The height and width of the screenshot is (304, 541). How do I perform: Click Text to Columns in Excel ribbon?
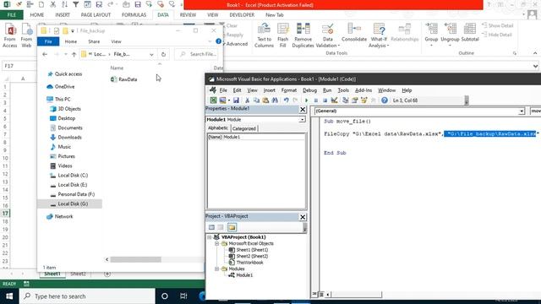tap(264, 35)
